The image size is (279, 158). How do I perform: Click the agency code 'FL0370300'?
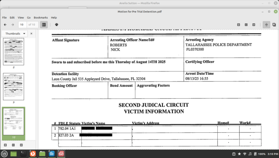pos(195,49)
